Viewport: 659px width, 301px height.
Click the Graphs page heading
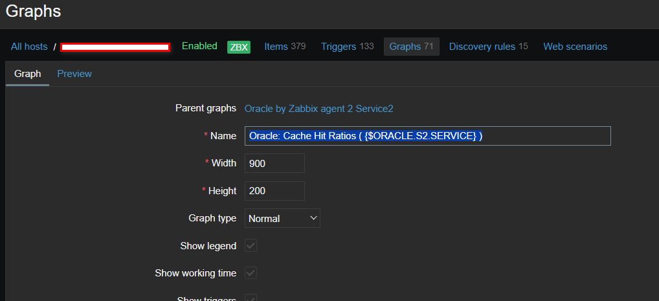[33, 11]
